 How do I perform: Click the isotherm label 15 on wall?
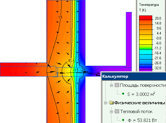[60, 17]
